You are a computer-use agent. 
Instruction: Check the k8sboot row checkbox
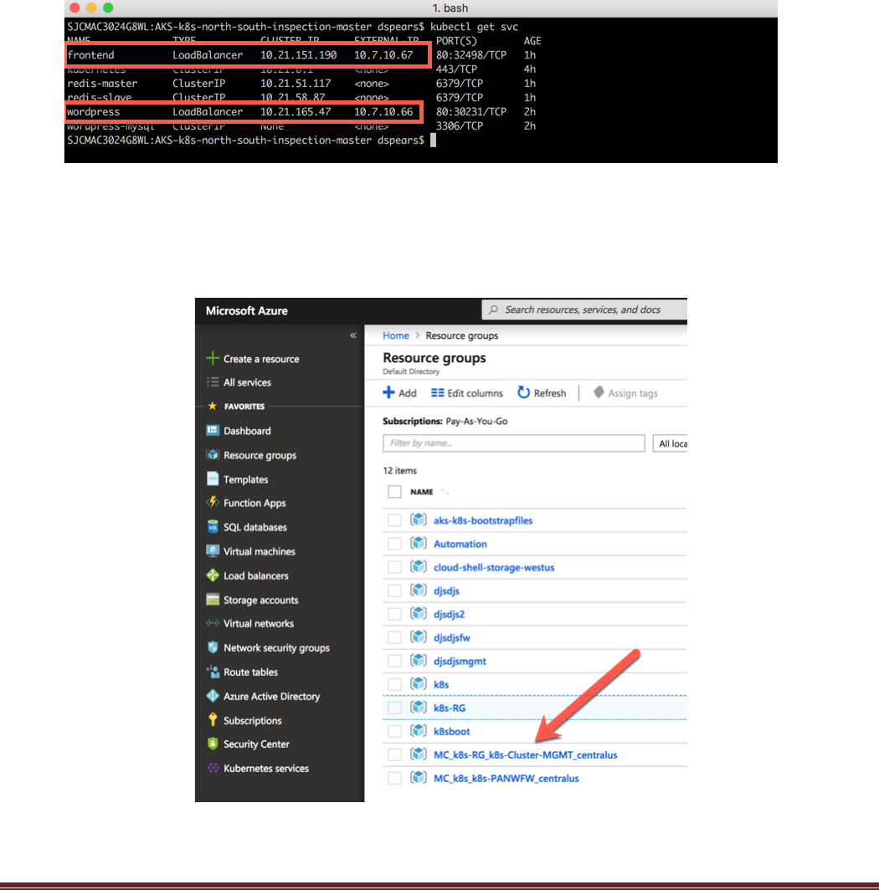[x=394, y=731]
